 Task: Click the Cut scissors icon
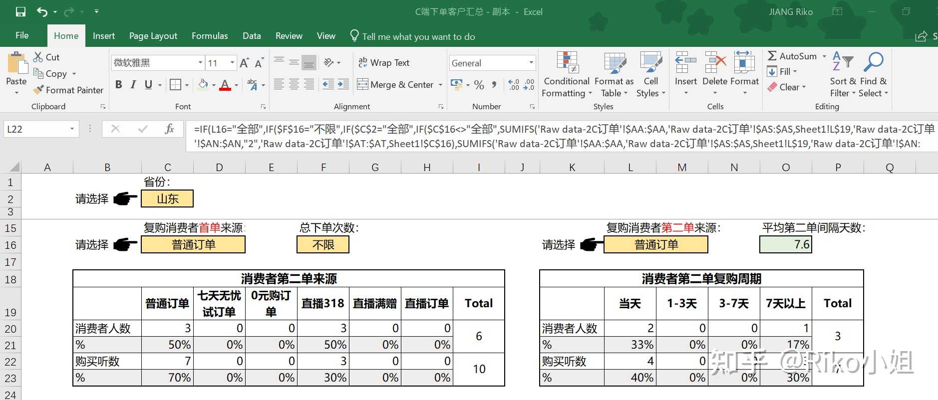tap(38, 57)
